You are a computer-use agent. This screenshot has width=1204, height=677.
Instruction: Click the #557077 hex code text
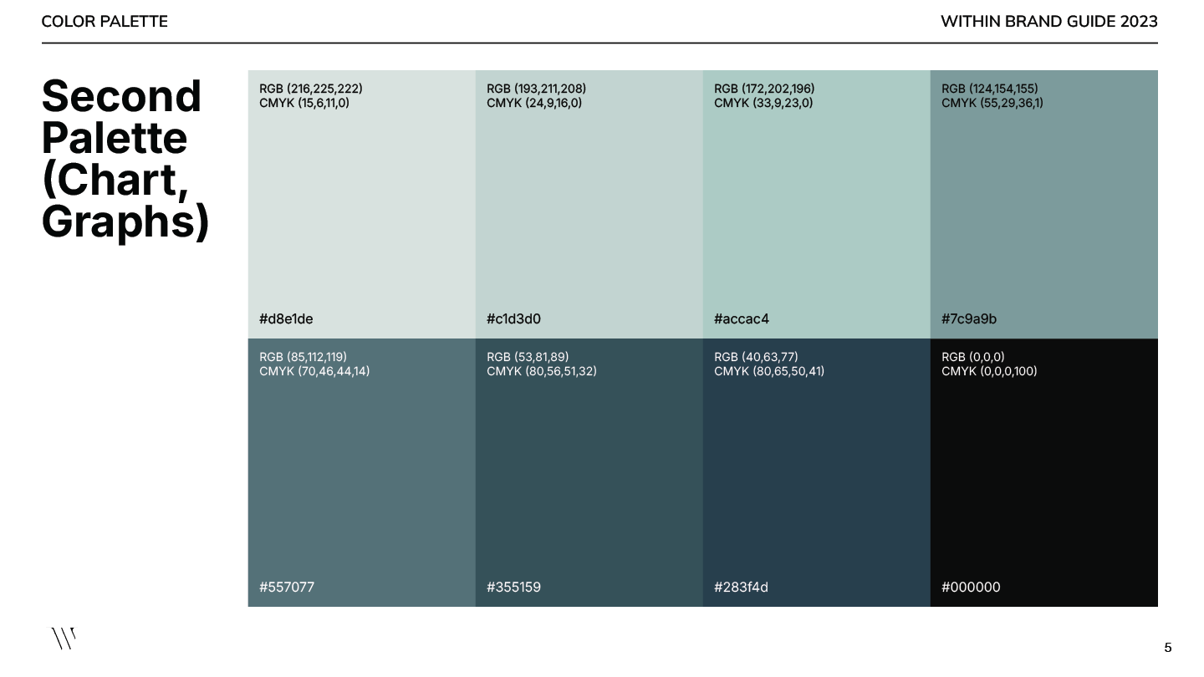tap(287, 587)
